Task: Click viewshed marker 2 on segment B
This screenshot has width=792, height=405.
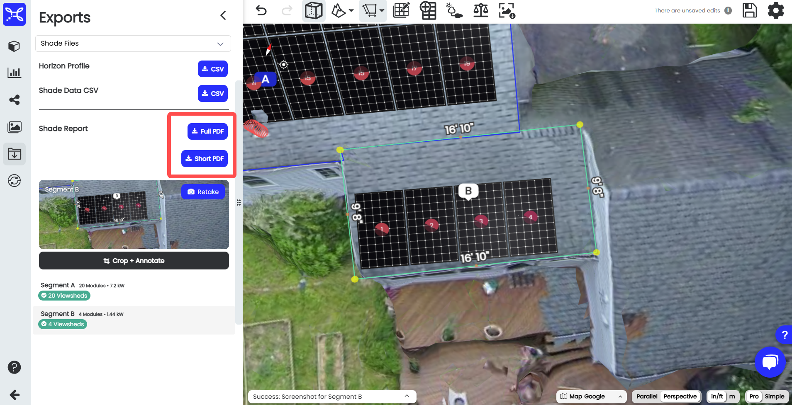Action: pyautogui.click(x=431, y=225)
